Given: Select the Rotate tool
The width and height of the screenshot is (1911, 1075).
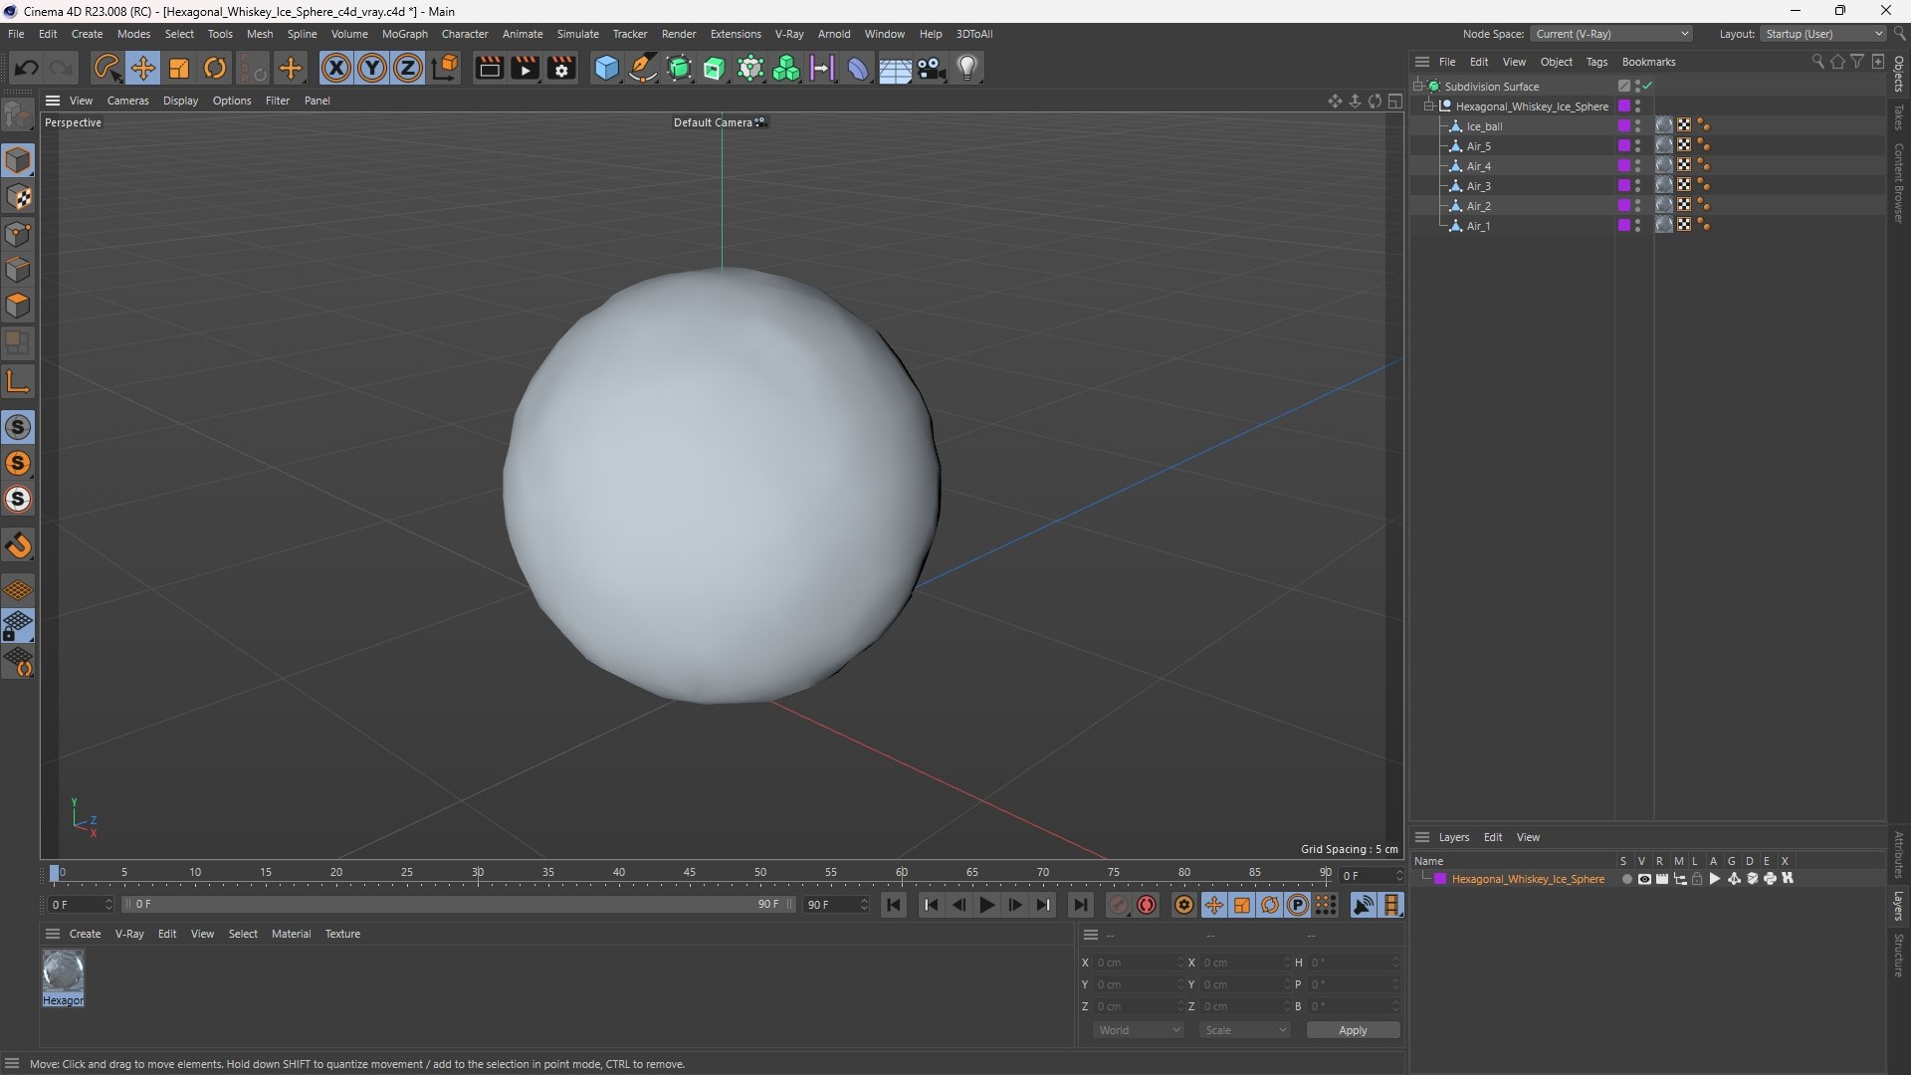Looking at the screenshot, I should [x=215, y=68].
